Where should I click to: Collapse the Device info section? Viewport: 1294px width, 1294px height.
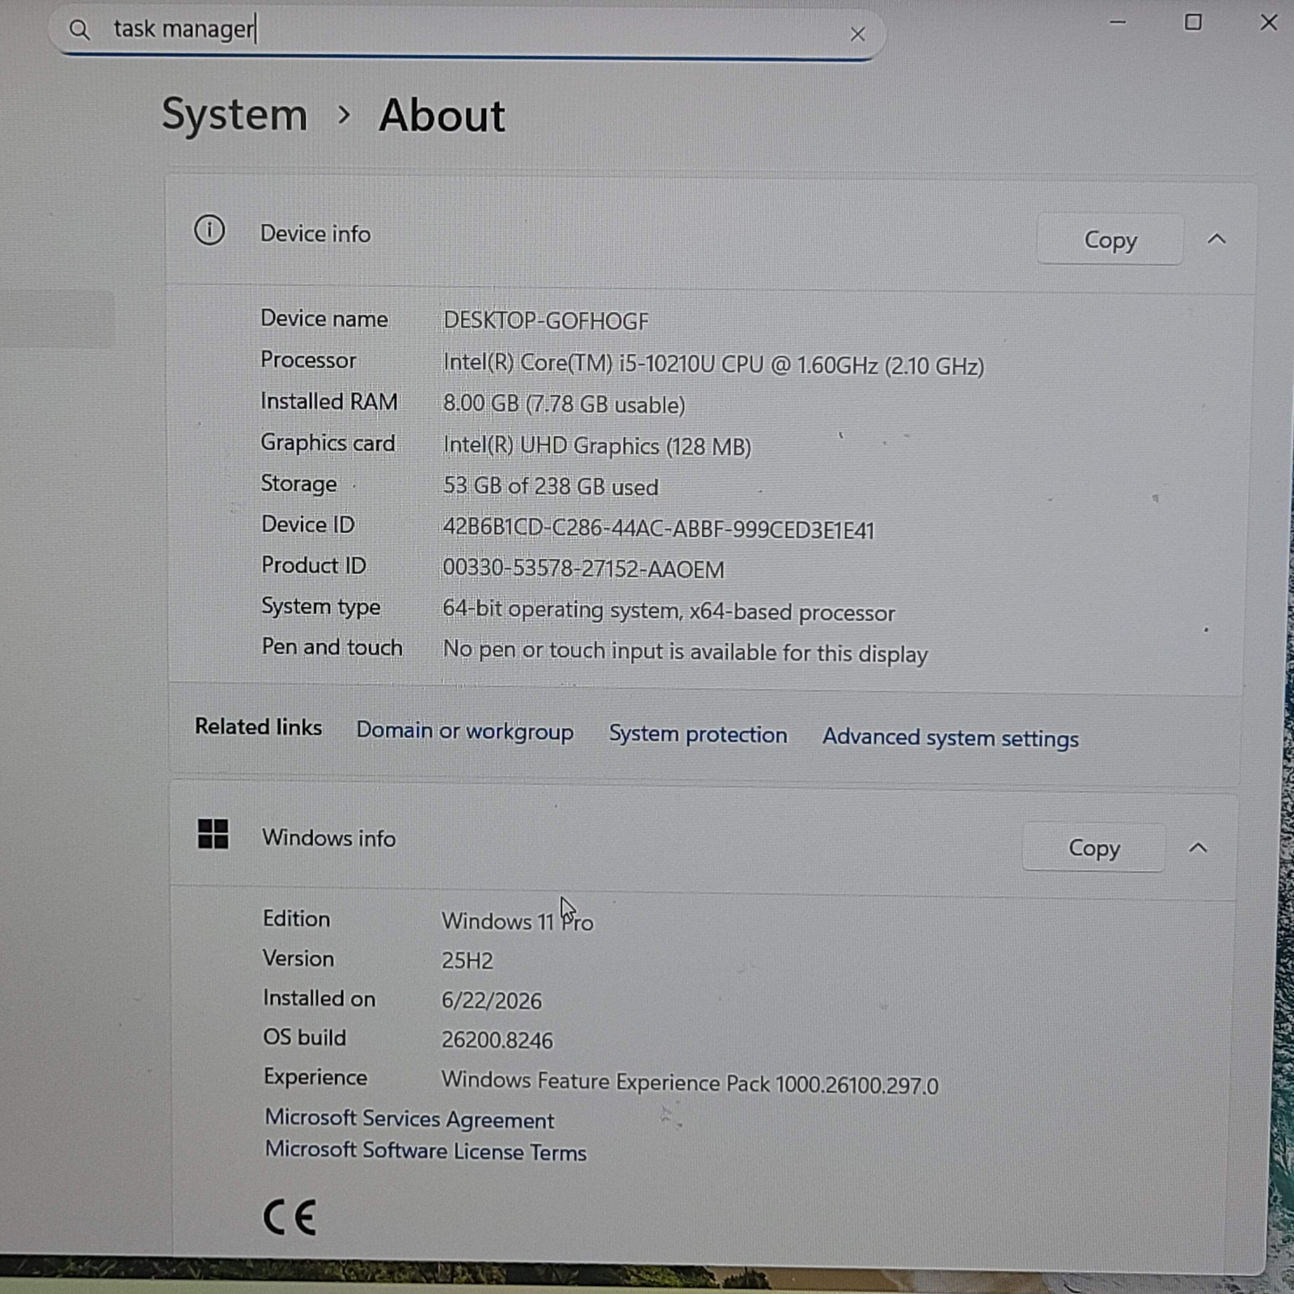(x=1216, y=239)
